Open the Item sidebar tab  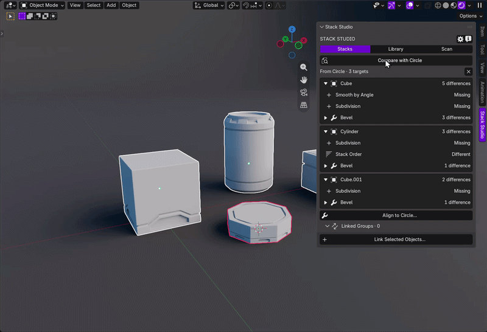coord(482,32)
